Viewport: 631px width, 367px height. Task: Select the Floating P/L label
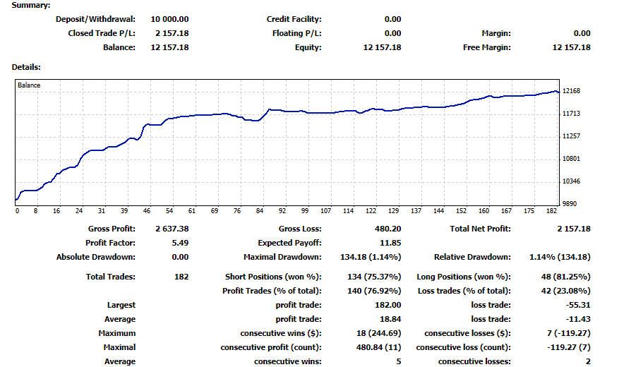pyautogui.click(x=297, y=33)
